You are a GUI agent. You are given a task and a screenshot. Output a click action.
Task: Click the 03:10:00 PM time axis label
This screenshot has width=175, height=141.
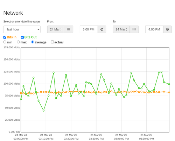click(46, 139)
